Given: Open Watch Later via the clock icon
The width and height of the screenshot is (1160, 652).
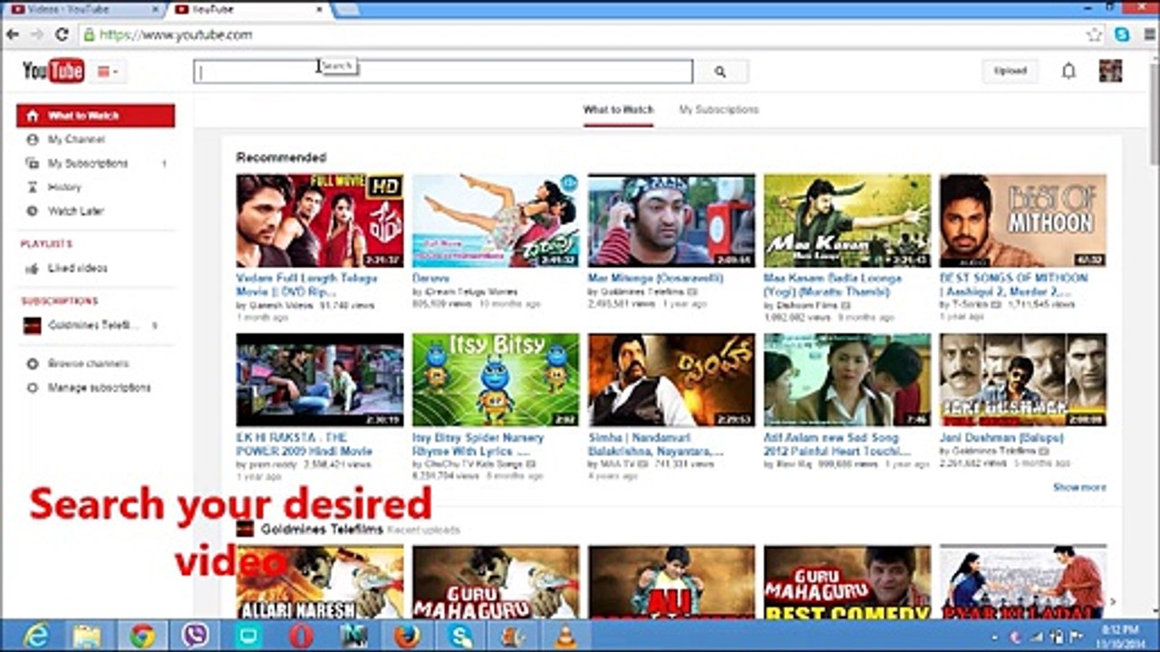Looking at the screenshot, I should [33, 211].
